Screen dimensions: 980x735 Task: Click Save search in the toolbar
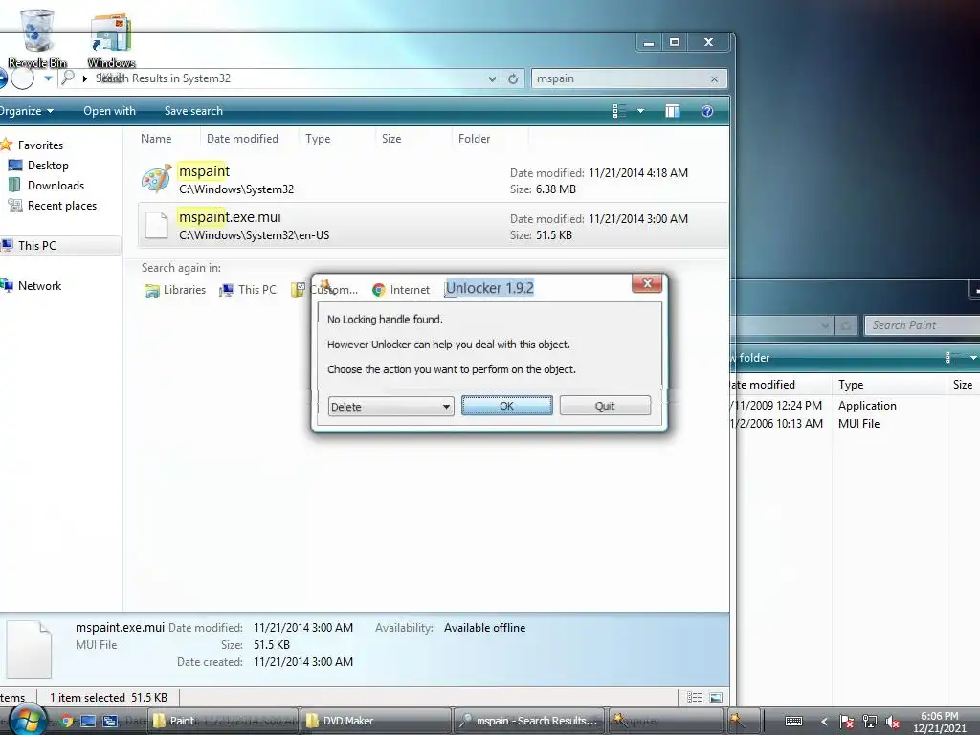[193, 111]
